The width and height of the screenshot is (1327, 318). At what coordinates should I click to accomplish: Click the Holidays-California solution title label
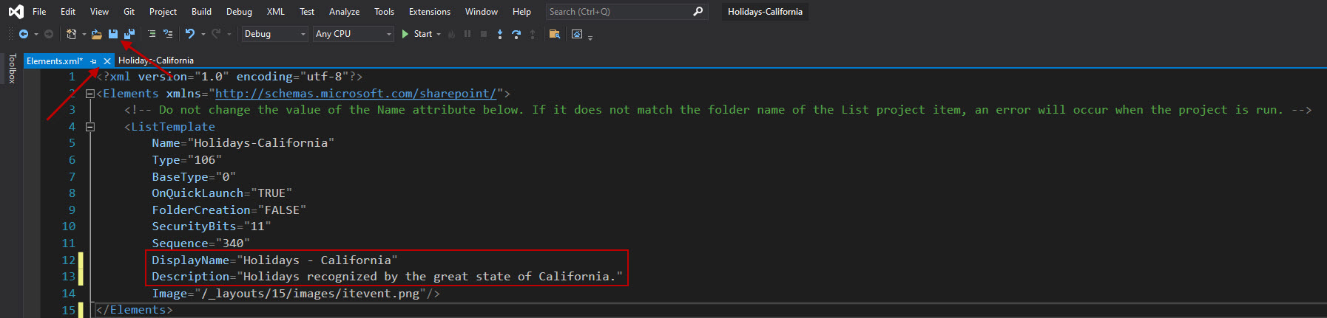tap(765, 12)
